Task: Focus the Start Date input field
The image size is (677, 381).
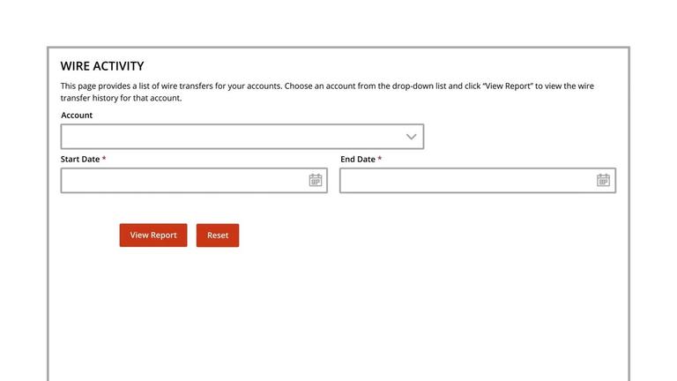Action: click(x=194, y=180)
